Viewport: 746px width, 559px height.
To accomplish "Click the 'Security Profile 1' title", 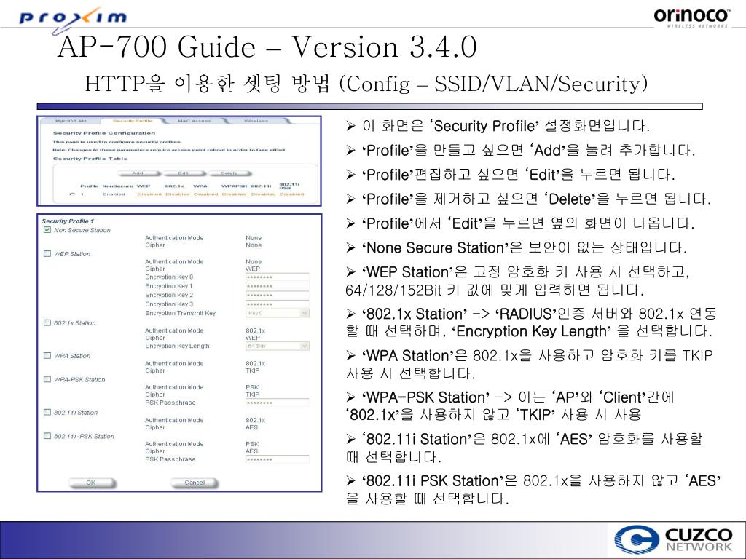I will 68,221.
